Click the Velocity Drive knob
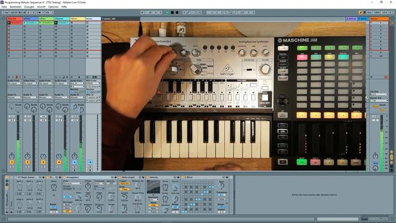 165,186
